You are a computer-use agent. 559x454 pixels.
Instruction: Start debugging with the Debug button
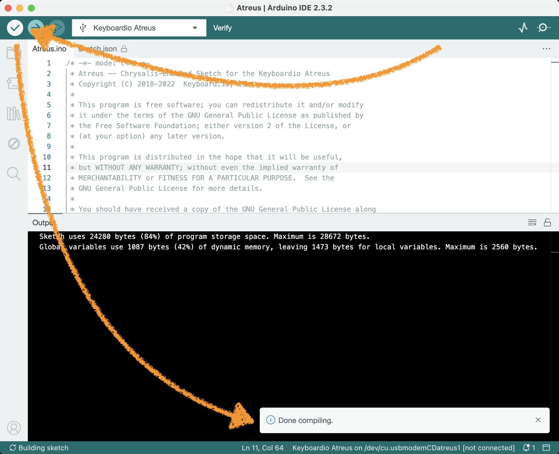tap(57, 28)
